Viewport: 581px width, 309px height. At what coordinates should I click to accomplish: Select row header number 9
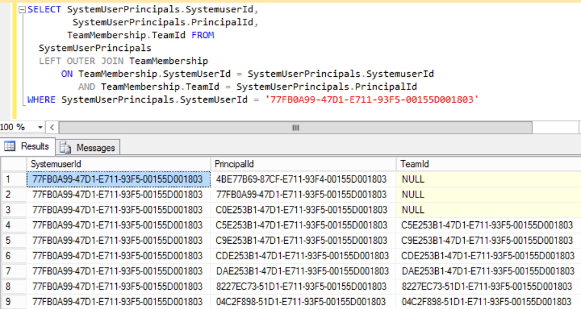(14, 302)
